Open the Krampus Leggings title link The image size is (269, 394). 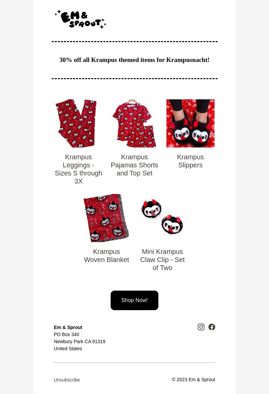79,169
